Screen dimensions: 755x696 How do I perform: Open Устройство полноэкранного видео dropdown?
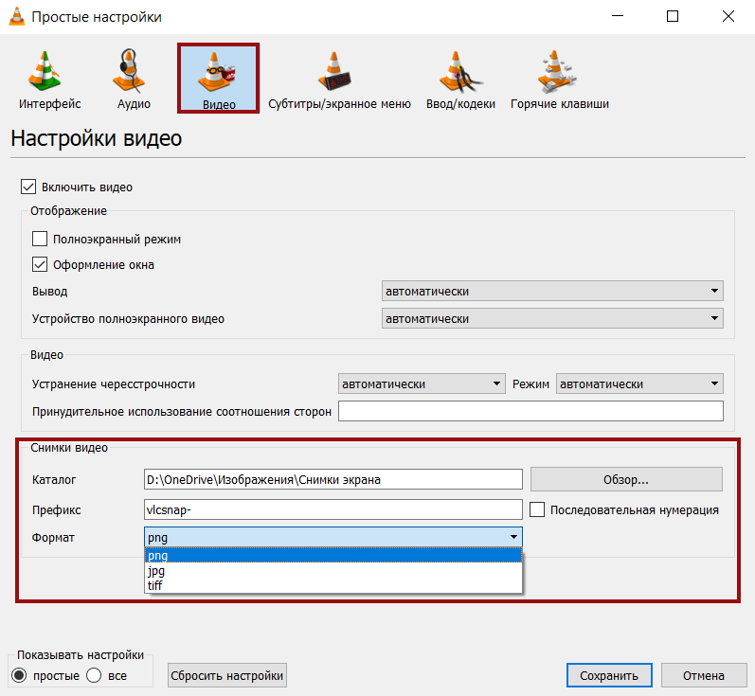point(552,318)
